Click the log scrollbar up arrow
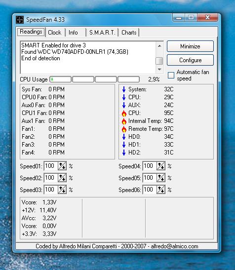 click(159, 46)
